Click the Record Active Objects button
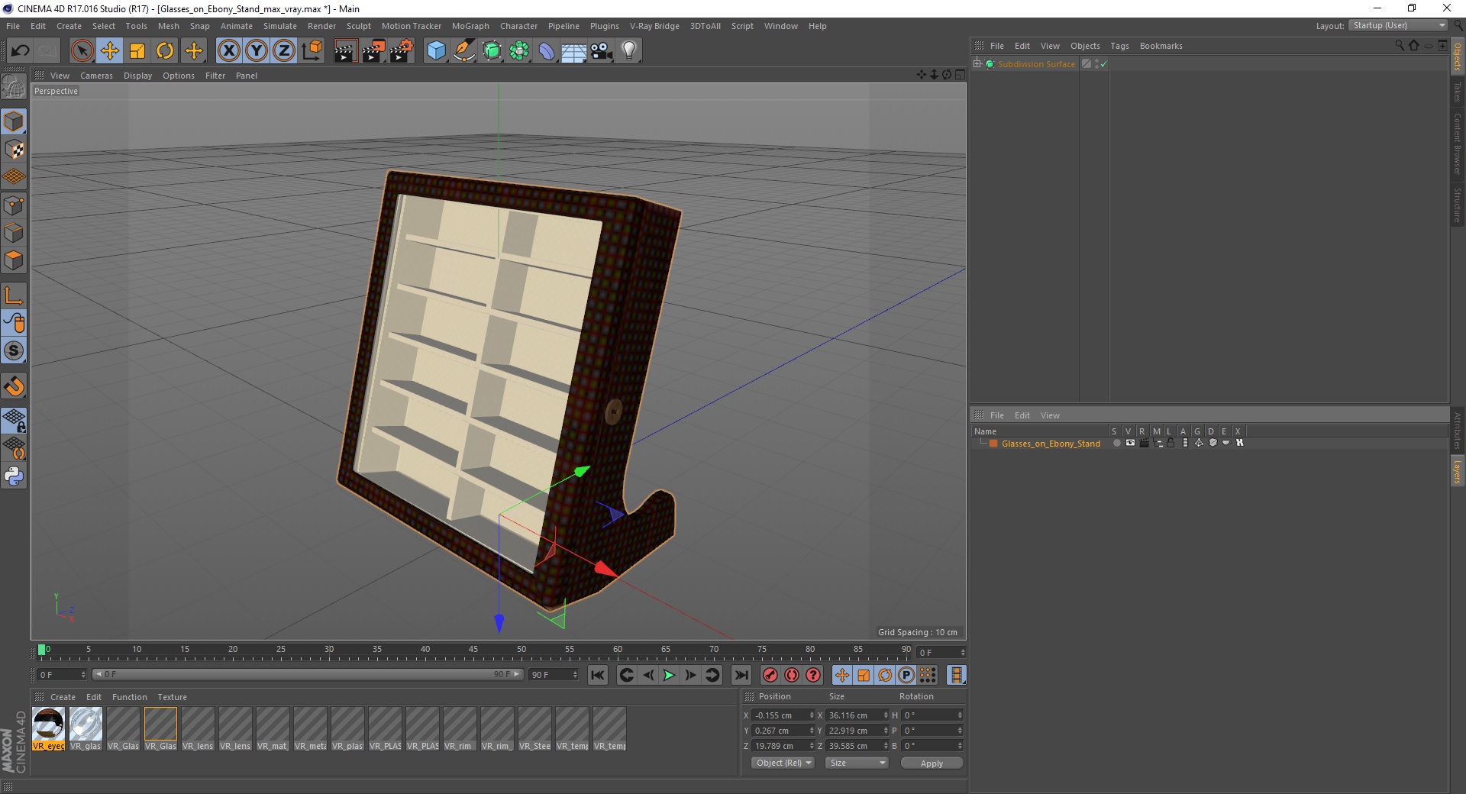Image resolution: width=1466 pixels, height=794 pixels. [770, 675]
